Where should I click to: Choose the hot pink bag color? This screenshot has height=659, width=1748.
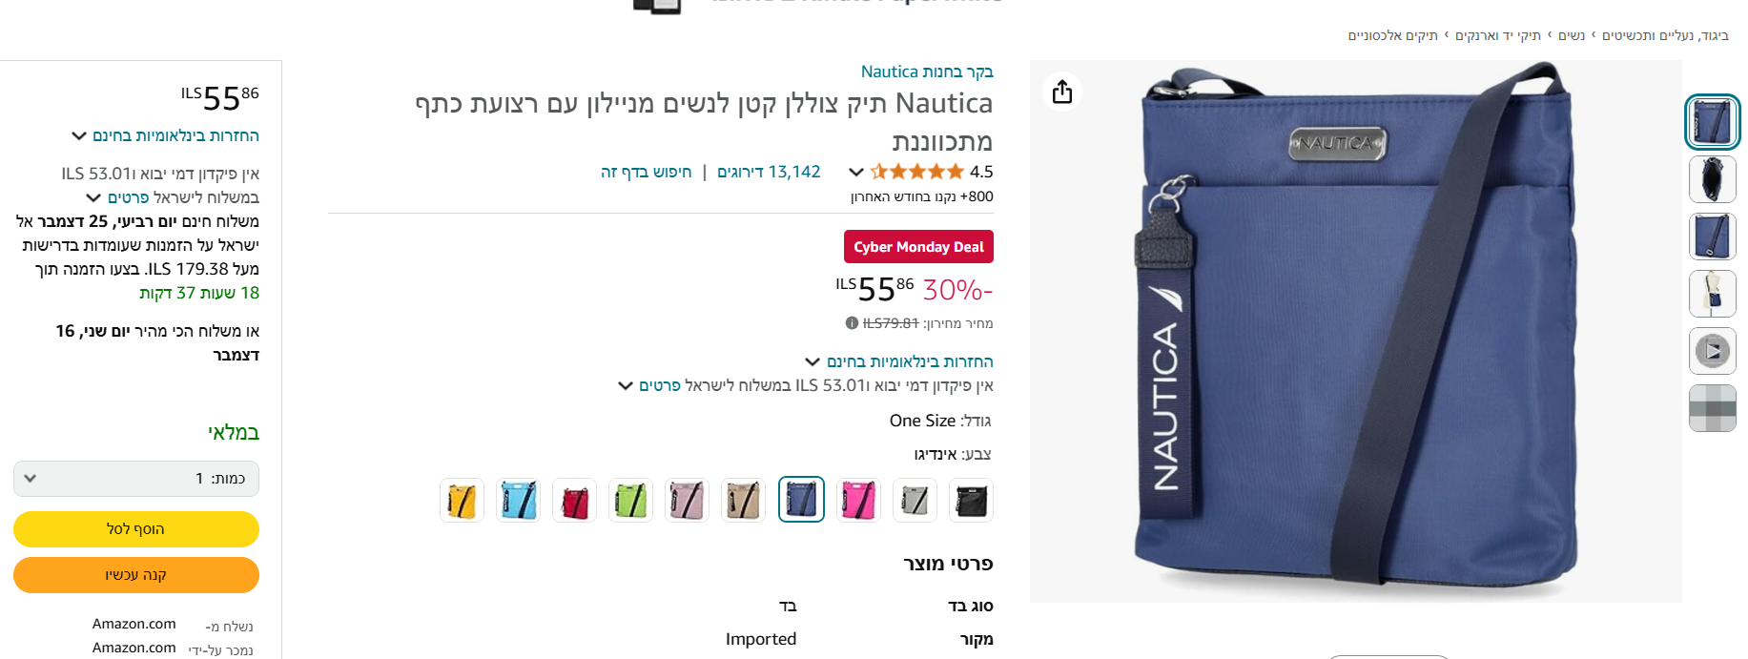click(x=858, y=500)
